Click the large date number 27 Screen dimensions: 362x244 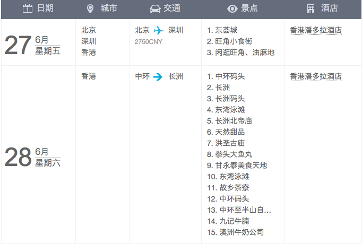point(18,45)
